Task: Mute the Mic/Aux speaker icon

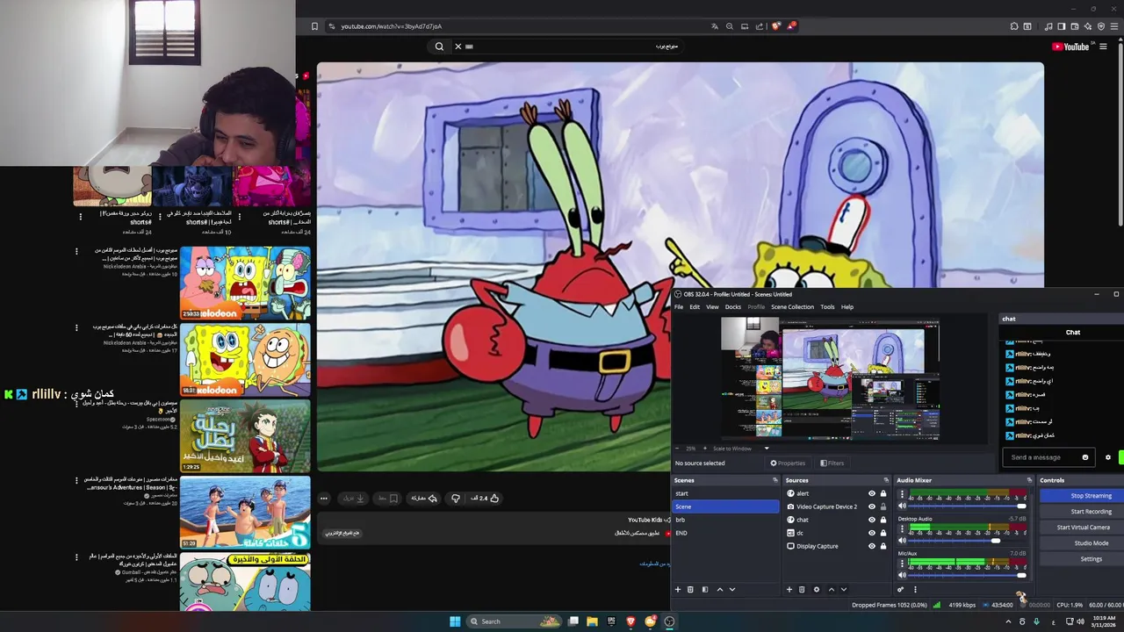Action: point(902,575)
